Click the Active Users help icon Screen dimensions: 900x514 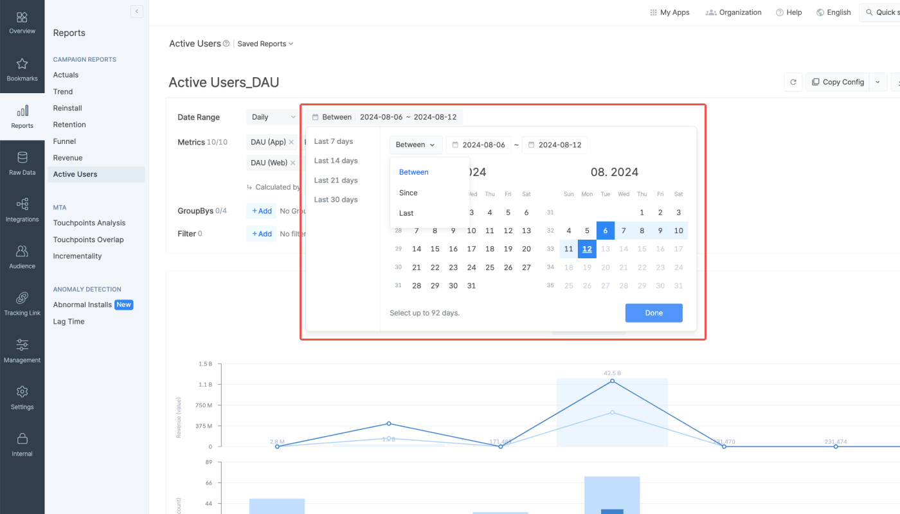(x=226, y=44)
